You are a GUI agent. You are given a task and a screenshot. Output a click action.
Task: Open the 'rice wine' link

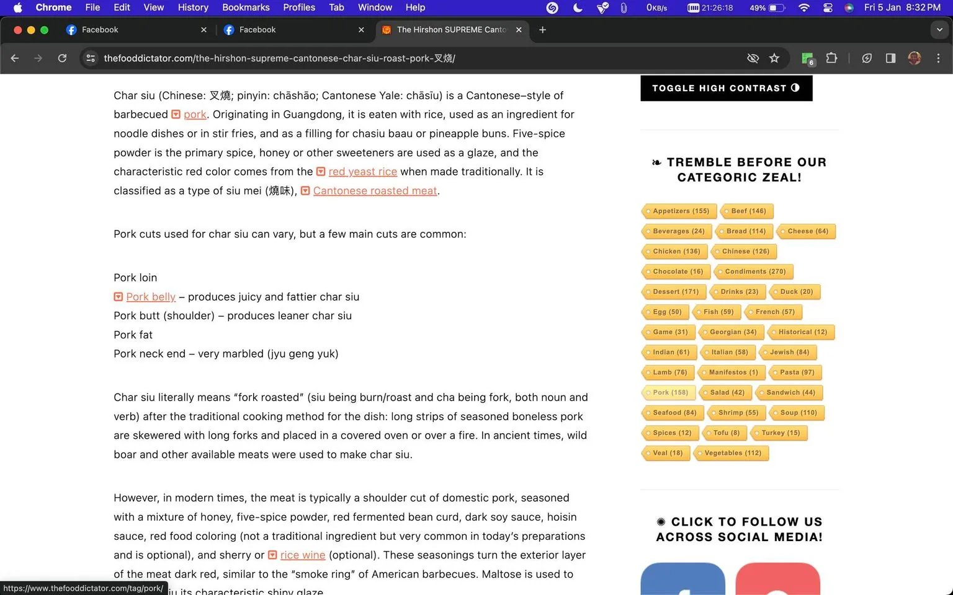[x=303, y=555]
